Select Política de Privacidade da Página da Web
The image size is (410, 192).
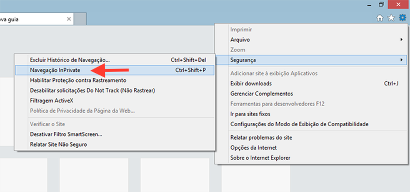pos(115,111)
